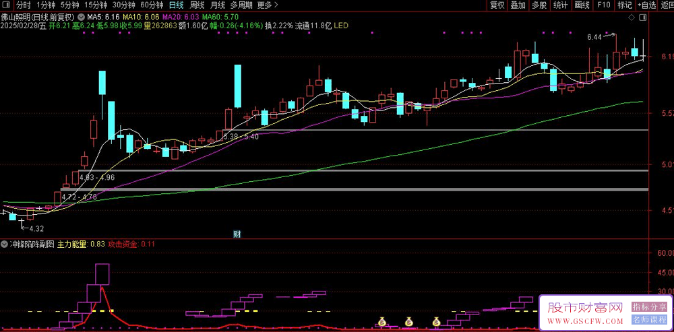
Task: Click the 攻击资金: 0.11 indicator value
Action: 131,244
